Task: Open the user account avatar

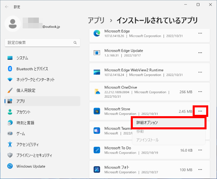Action: click(x=13, y=24)
